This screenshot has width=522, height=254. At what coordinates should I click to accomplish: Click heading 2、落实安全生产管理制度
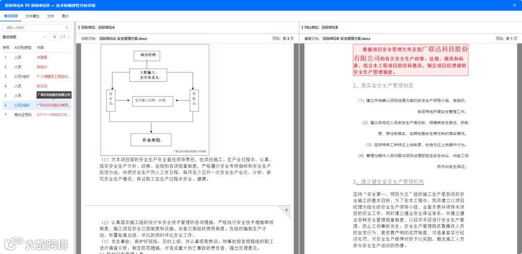point(383,86)
